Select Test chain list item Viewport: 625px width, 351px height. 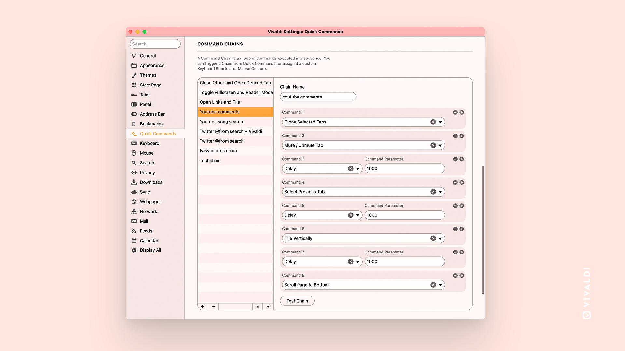pos(235,161)
